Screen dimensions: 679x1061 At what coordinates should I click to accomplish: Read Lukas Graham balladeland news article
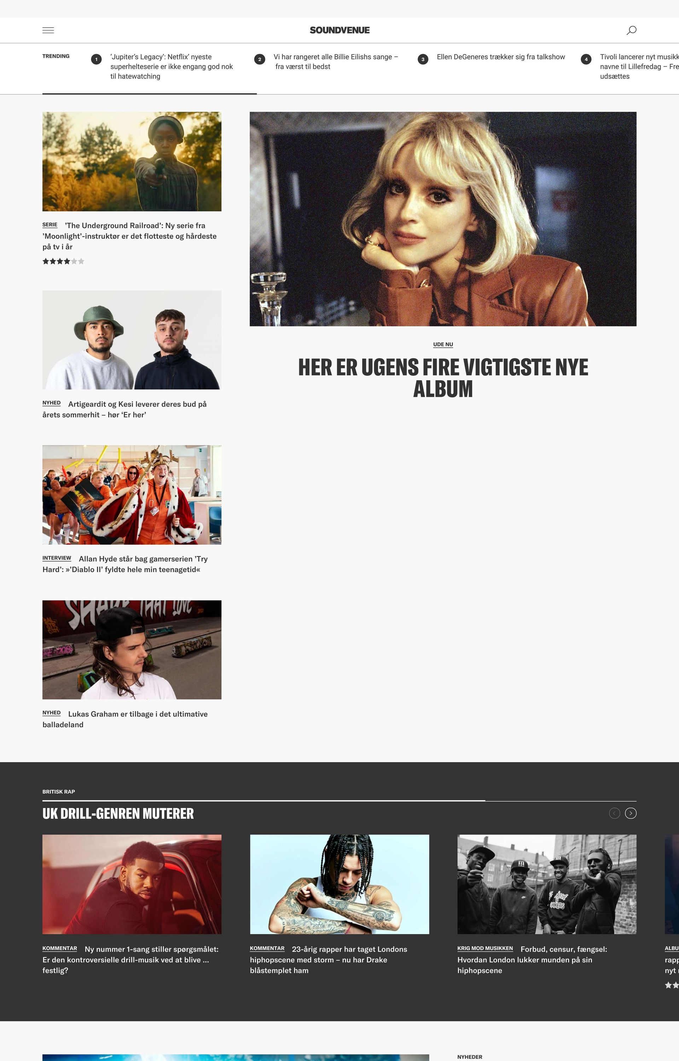[x=125, y=719]
